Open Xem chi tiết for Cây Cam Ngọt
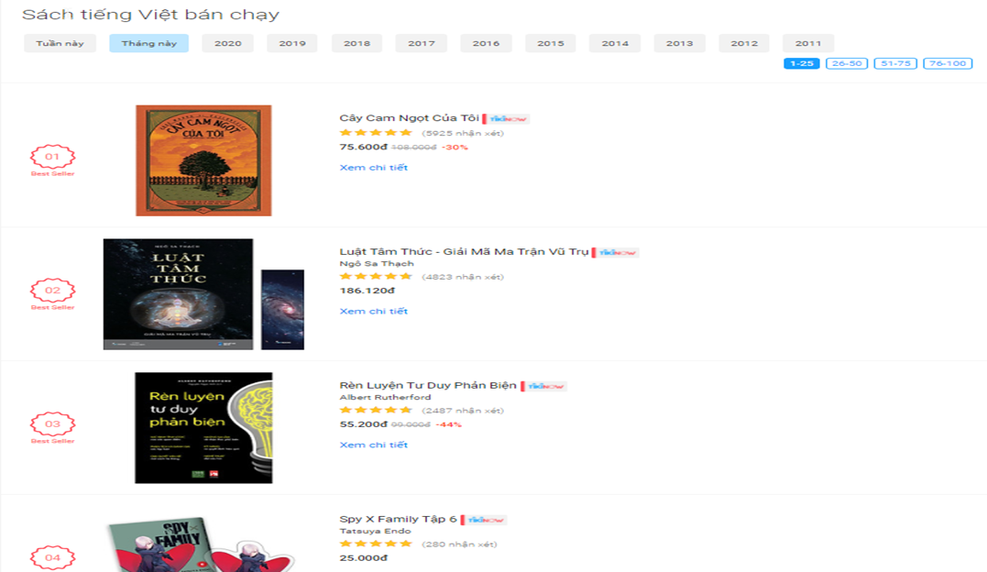Screen dimensions: 987x572 point(374,168)
